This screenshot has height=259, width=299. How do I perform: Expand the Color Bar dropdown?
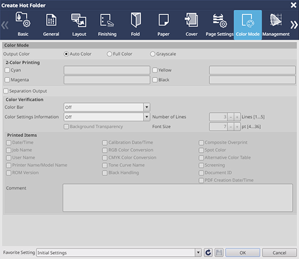pos(147,107)
